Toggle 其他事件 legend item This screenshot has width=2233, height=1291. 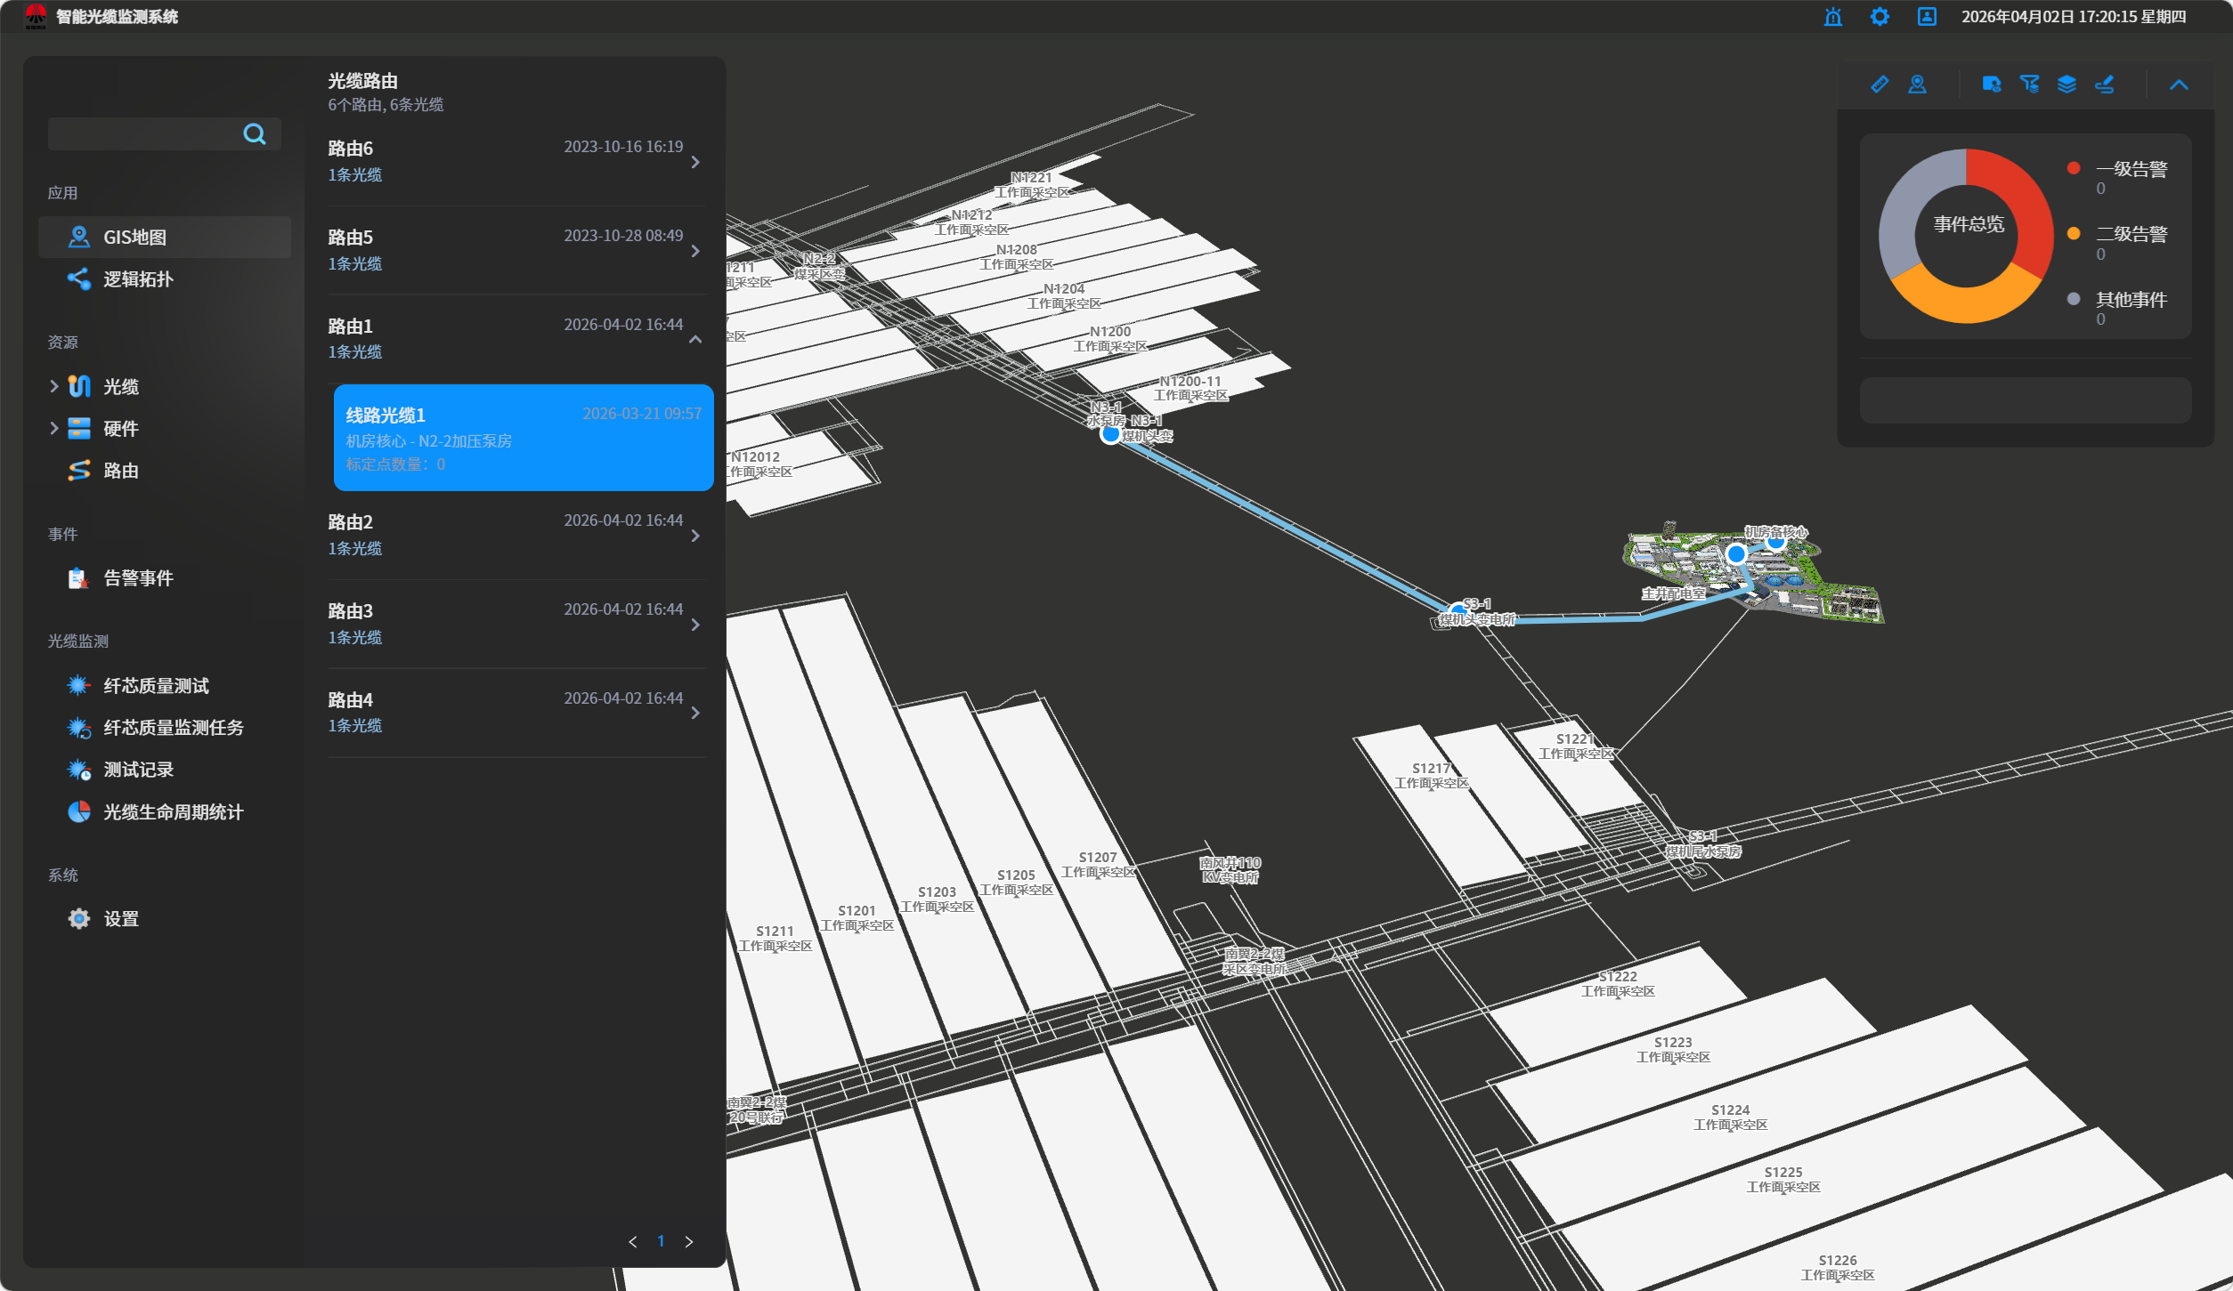[2130, 299]
